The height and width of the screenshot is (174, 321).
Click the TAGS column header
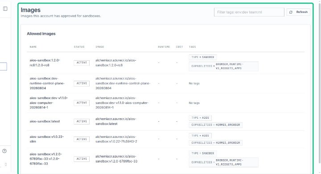pyautogui.click(x=192, y=47)
